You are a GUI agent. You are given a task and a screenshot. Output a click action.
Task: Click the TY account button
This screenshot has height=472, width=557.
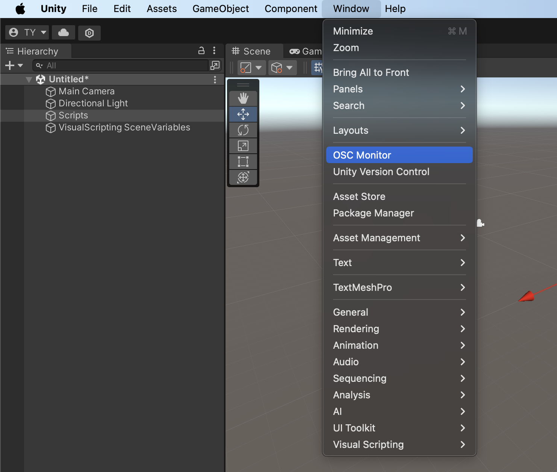pyautogui.click(x=27, y=33)
